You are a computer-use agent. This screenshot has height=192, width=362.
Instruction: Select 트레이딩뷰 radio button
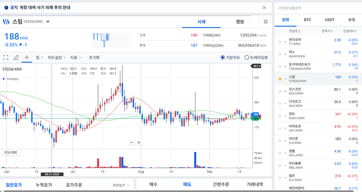(247, 58)
